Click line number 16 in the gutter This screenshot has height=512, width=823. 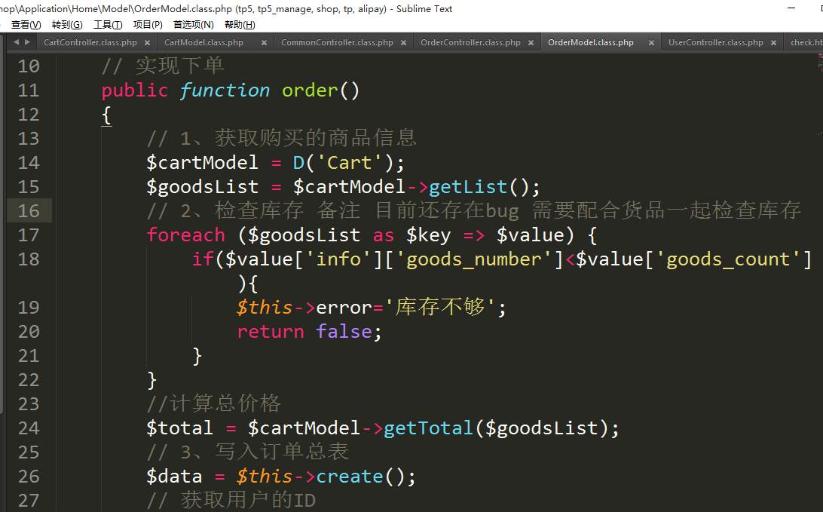29,211
